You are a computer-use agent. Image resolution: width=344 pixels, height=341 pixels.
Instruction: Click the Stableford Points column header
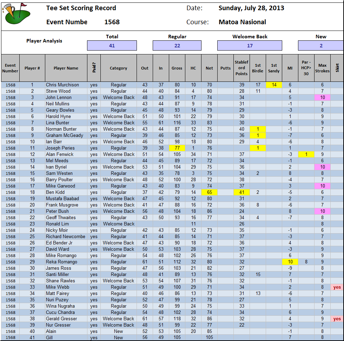pos(242,68)
